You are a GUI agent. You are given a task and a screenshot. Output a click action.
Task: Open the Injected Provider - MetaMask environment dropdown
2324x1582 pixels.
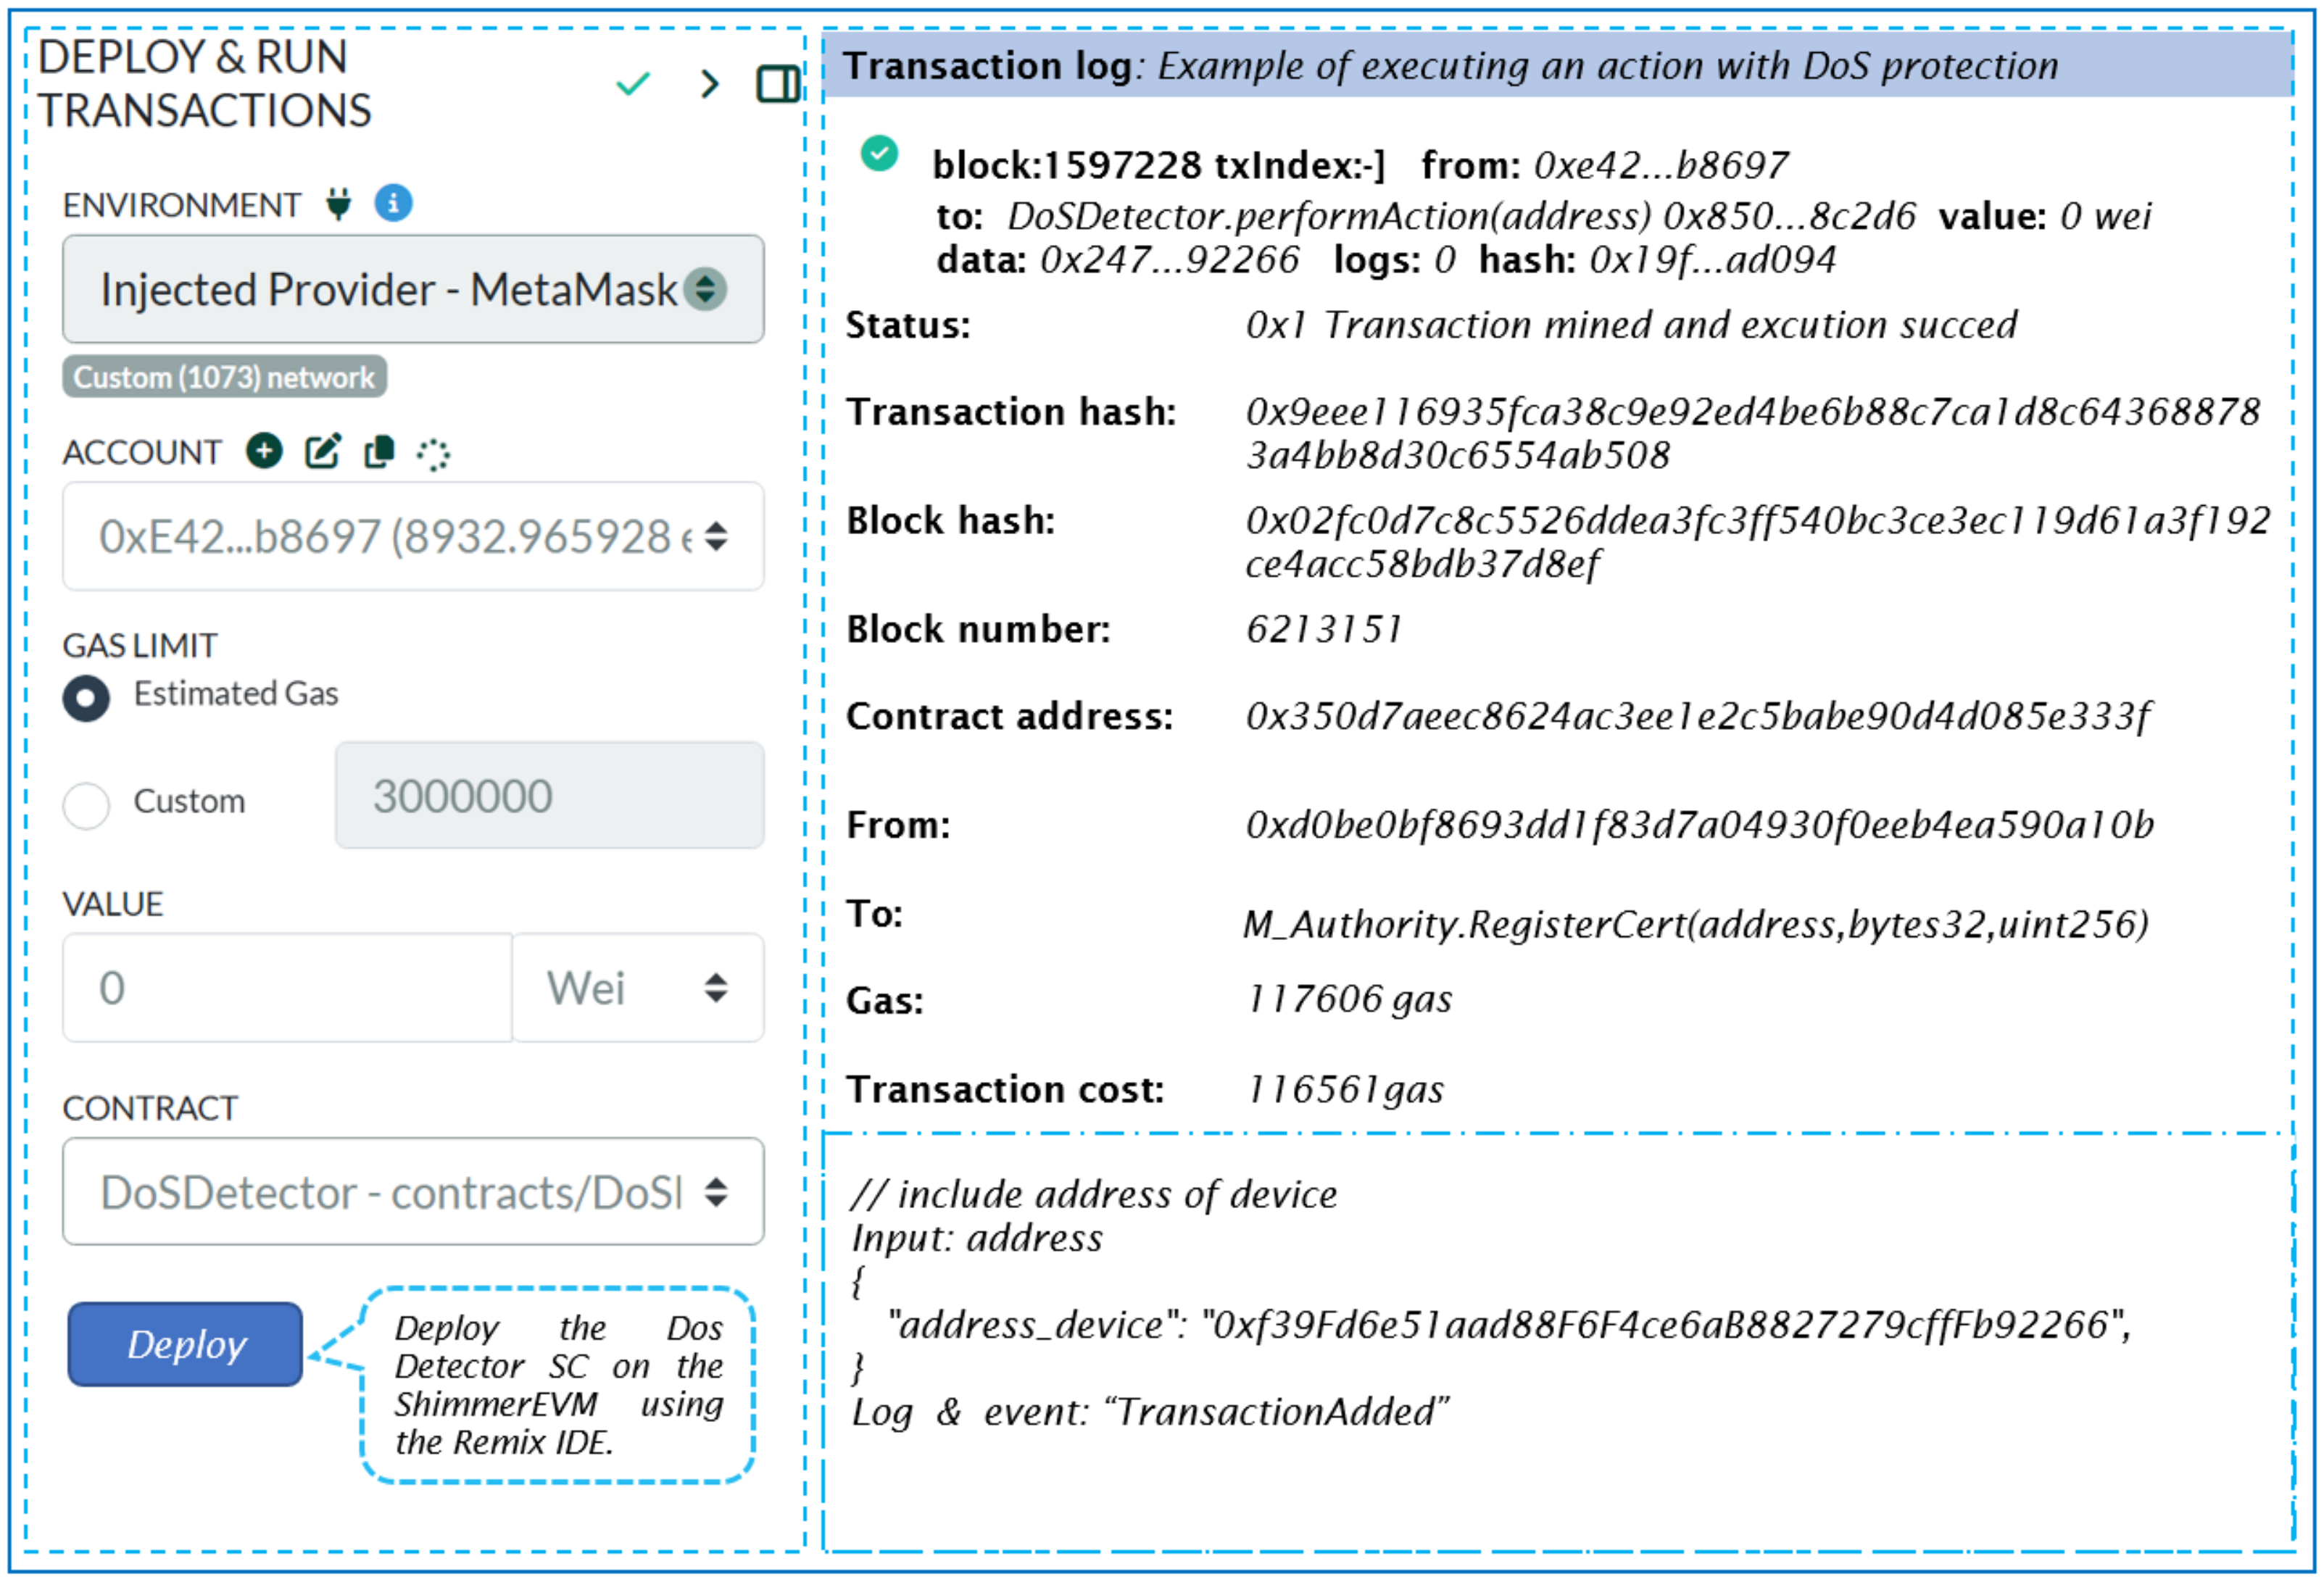tap(413, 290)
